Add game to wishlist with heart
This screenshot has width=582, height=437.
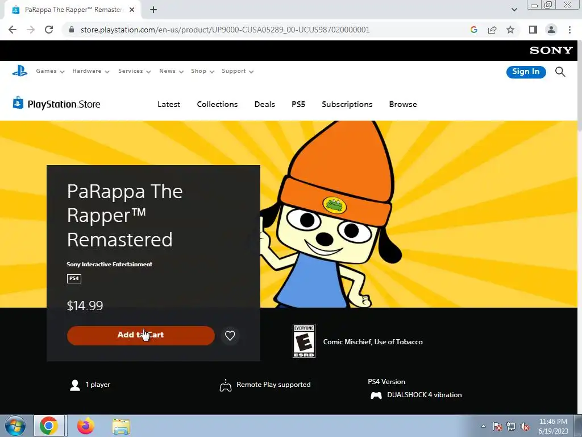click(x=230, y=336)
